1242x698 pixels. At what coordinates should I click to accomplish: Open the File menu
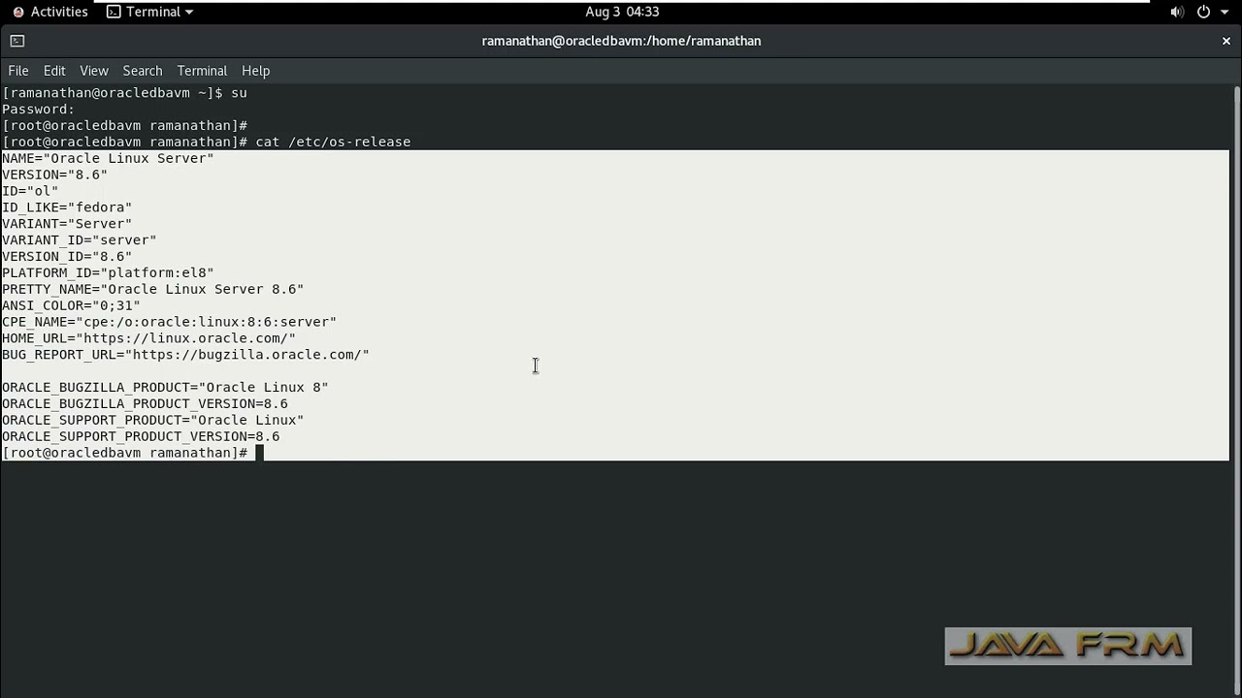(x=18, y=71)
